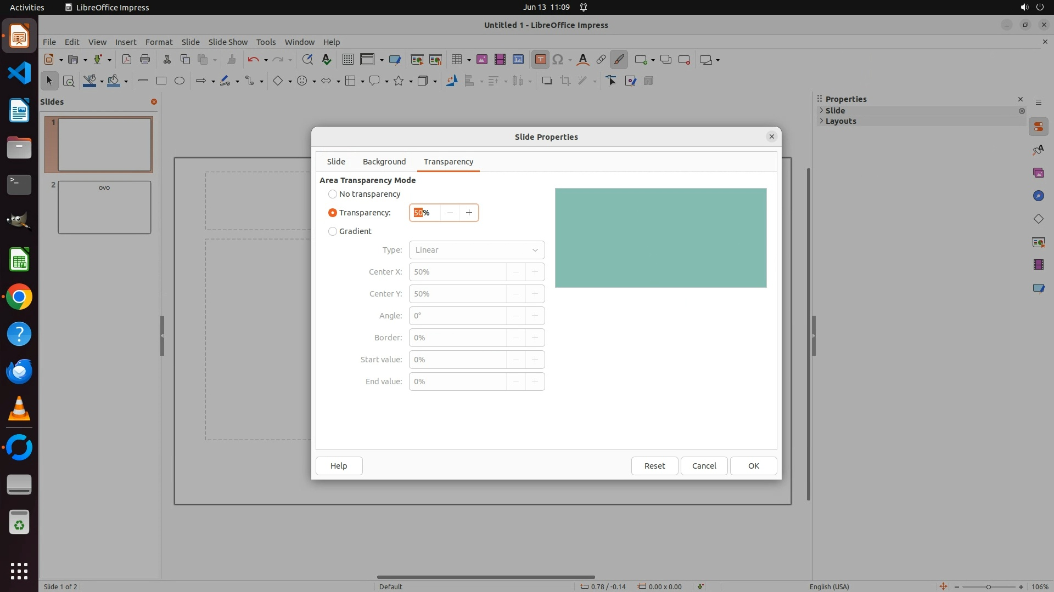Open the Slide Show menu
This screenshot has height=592, width=1054.
228,42
